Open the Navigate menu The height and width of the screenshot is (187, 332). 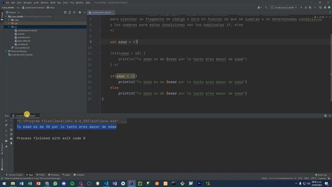(27, 3)
